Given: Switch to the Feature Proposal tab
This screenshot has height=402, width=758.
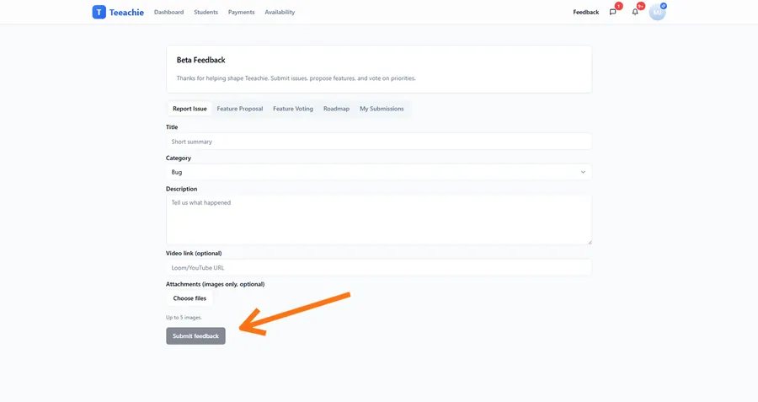Looking at the screenshot, I should (x=240, y=109).
